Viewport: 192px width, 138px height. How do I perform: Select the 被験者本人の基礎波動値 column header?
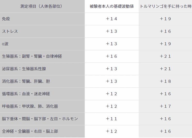(x=112, y=6)
